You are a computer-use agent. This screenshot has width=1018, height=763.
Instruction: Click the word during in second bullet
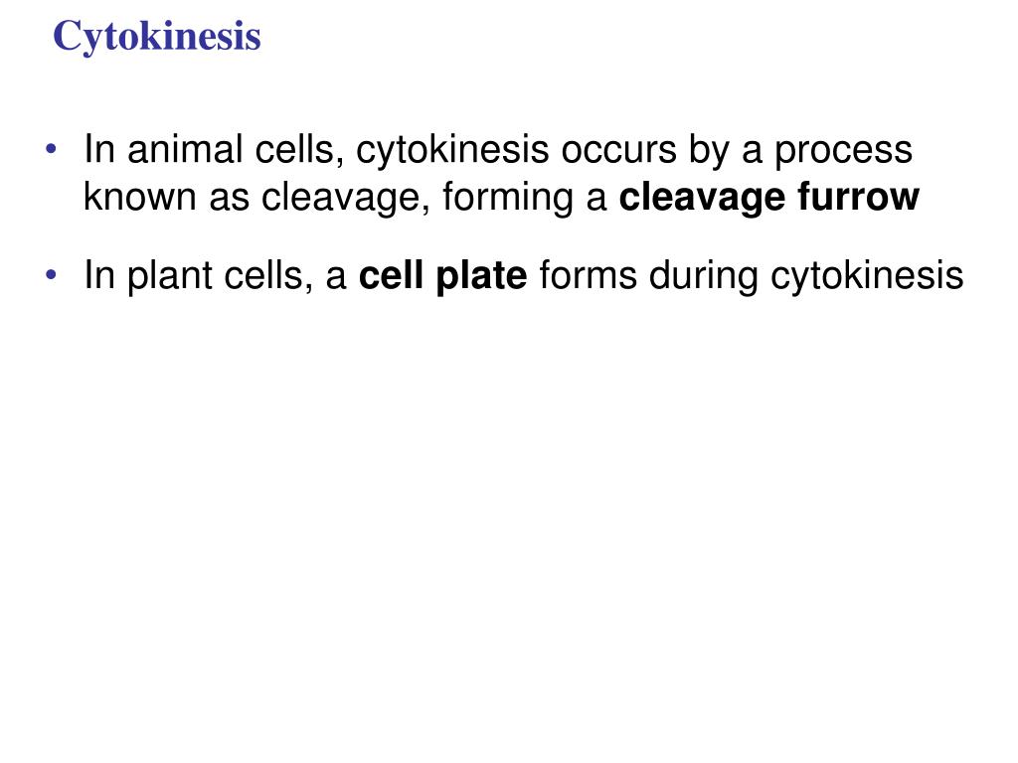(x=704, y=276)
